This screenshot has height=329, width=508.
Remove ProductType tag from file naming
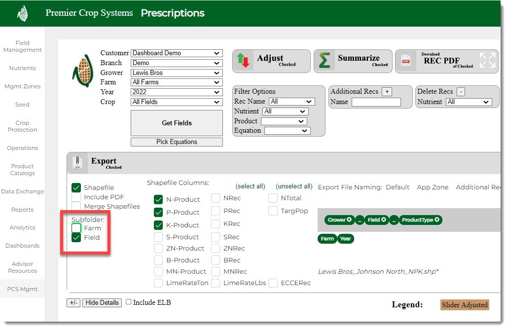click(437, 220)
